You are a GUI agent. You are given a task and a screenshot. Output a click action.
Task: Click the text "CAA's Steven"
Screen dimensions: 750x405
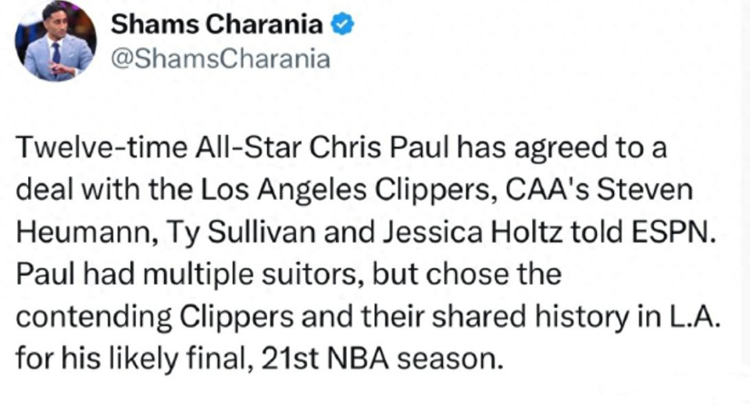tap(599, 190)
